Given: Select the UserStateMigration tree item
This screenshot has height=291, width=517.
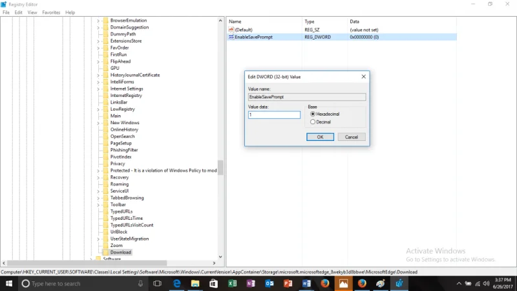Looking at the screenshot, I should coord(130,239).
